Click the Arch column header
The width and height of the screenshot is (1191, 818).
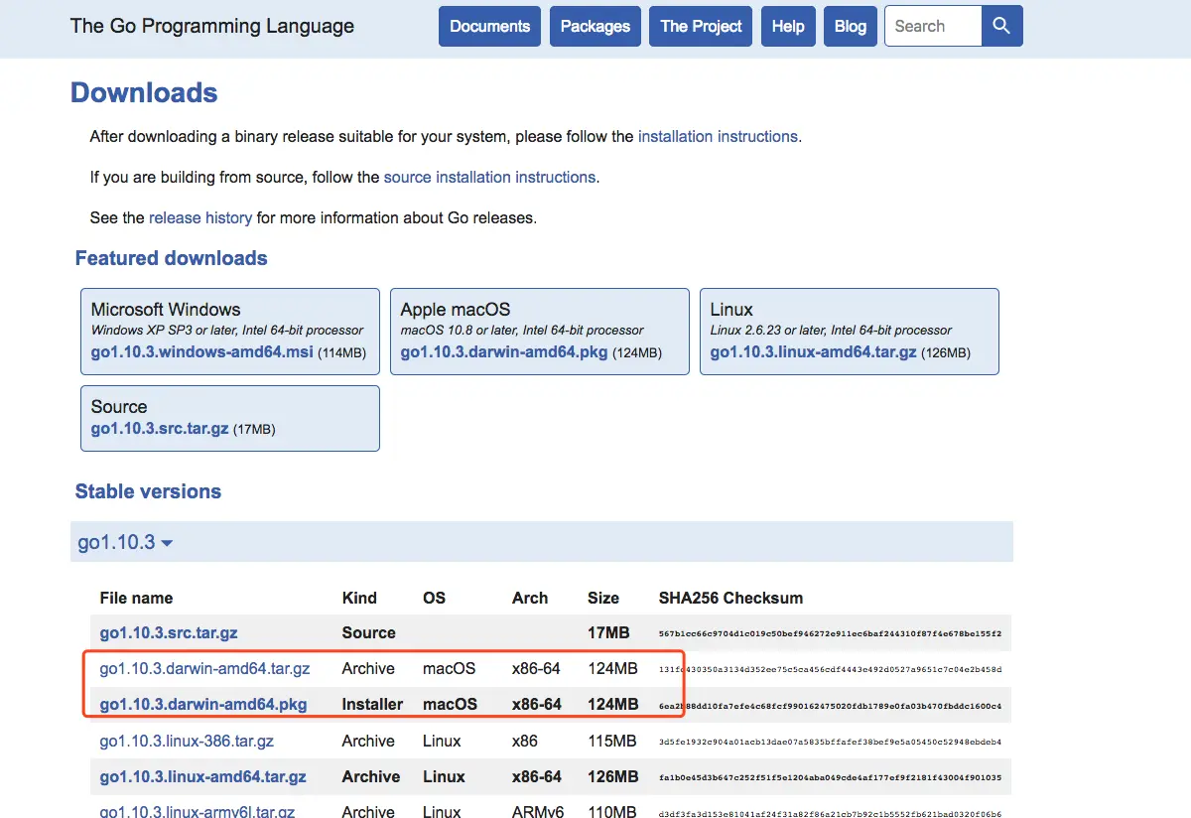point(530,598)
